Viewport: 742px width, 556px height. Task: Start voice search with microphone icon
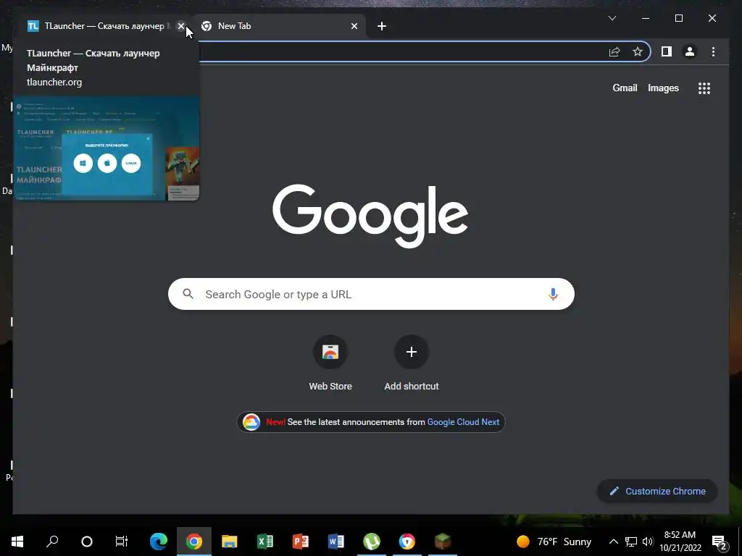tap(553, 294)
